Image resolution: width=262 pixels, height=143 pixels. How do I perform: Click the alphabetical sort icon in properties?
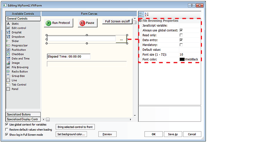click(x=146, y=14)
